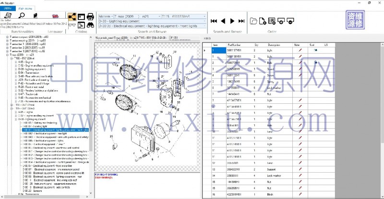Open the book icon in Functionalities

[x=35, y=16]
